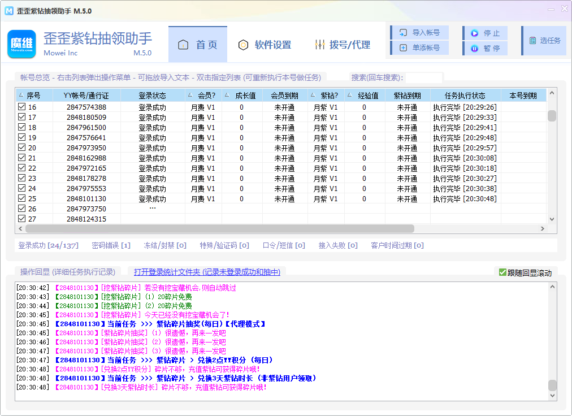Uncheck account row 18 checkbox
Viewport: 572px width, 416px height.
coord(22,127)
